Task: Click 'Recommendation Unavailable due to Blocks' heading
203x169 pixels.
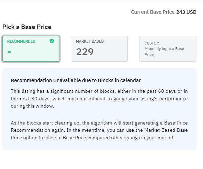Action: coord(76,80)
